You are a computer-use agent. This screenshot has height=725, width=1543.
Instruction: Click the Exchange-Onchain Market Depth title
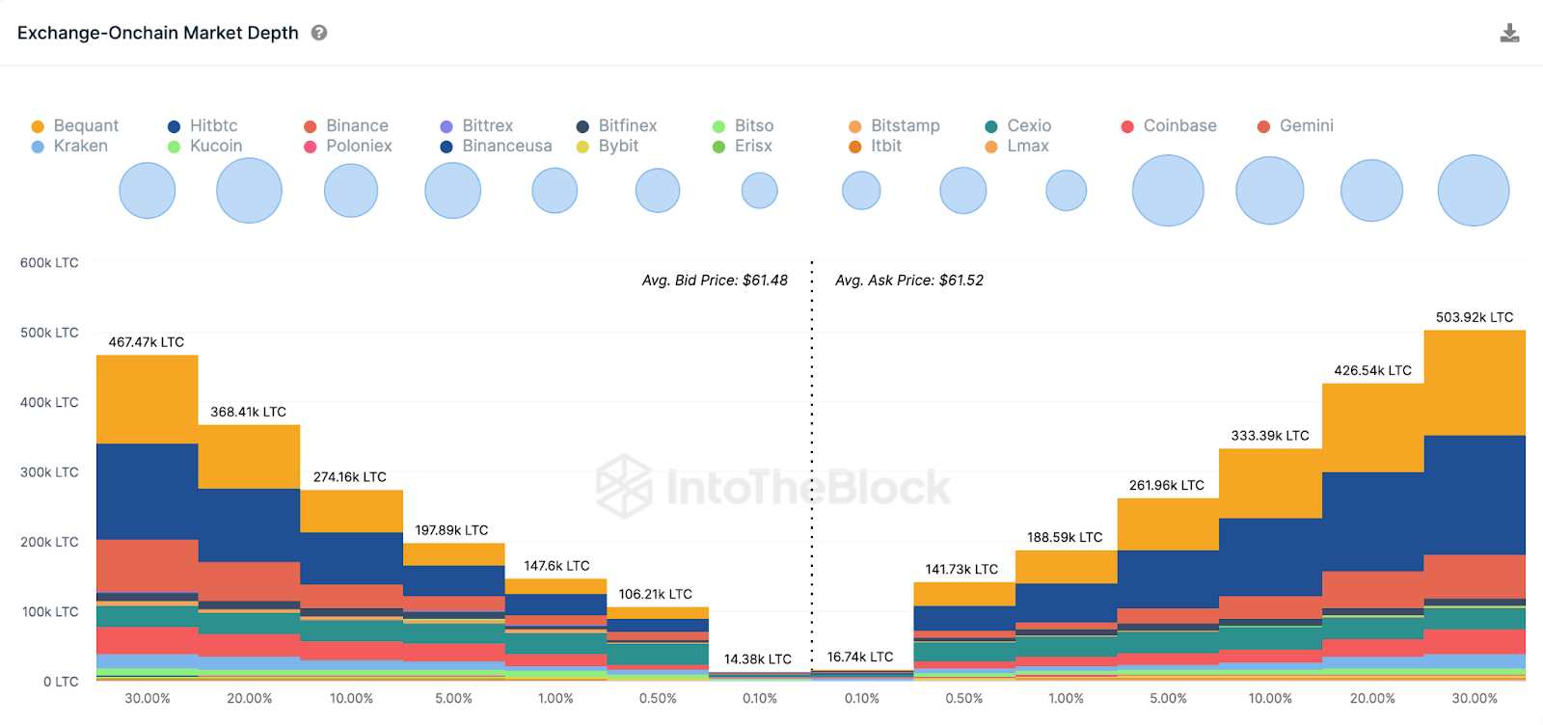[x=158, y=33]
